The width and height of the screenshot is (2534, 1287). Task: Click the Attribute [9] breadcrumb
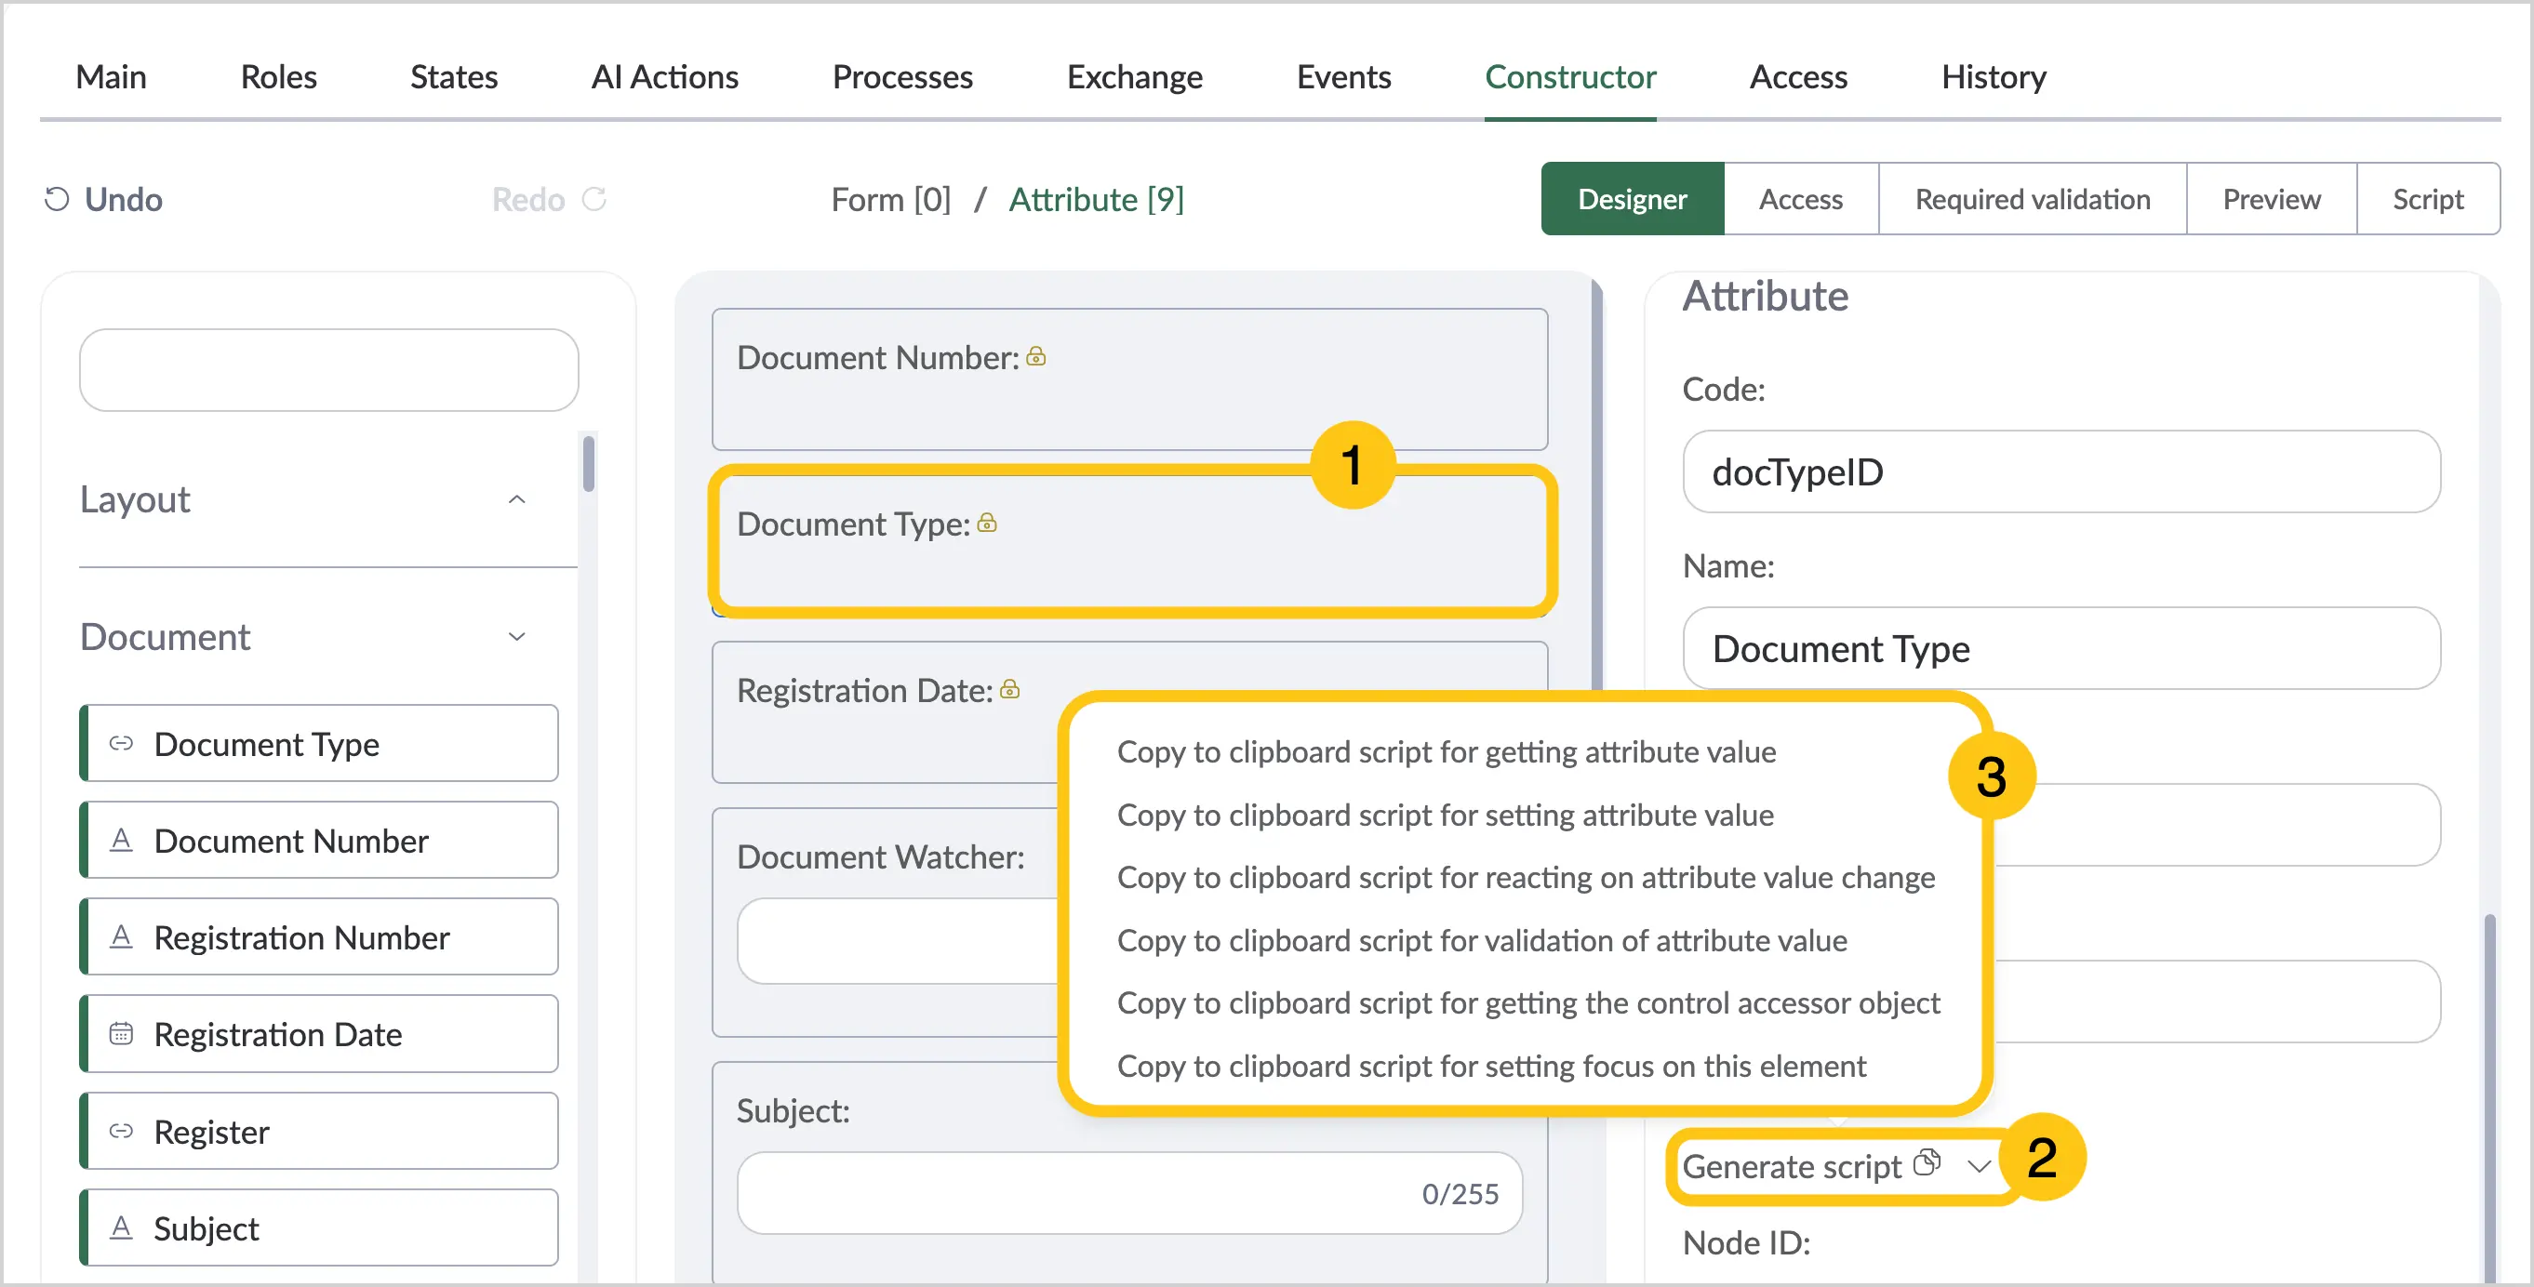point(1096,200)
